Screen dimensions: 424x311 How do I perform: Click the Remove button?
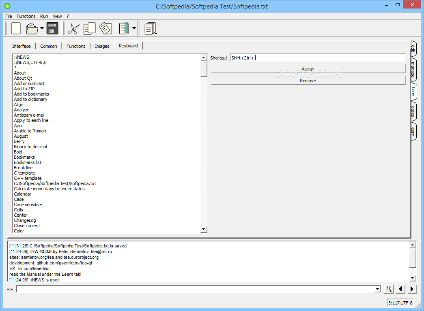tap(308, 81)
